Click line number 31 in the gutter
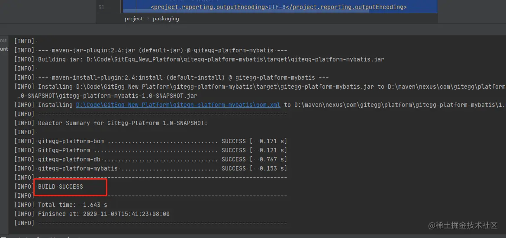 pos(101,7)
